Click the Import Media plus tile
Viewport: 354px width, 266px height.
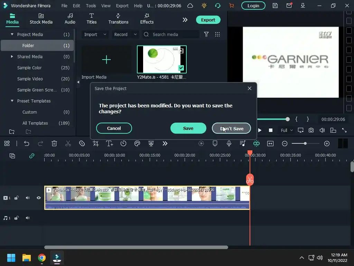point(106,60)
